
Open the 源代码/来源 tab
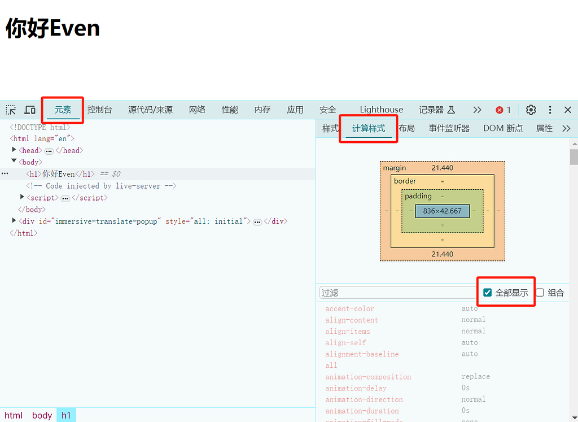[150, 110]
